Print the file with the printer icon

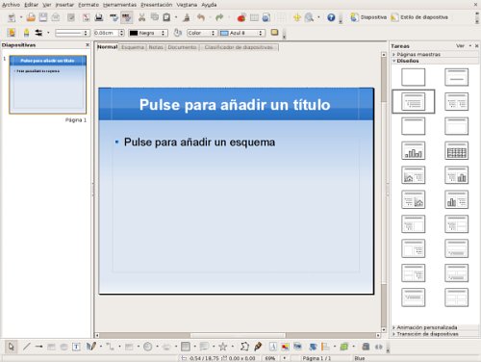99,17
